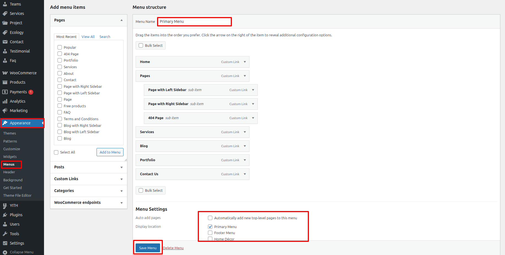This screenshot has height=255, width=505.
Task: Click the Add to Menu button
Action: pos(110,152)
